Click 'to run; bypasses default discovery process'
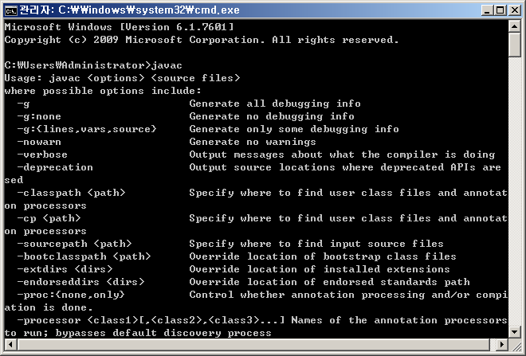The image size is (526, 356). pos(138,333)
